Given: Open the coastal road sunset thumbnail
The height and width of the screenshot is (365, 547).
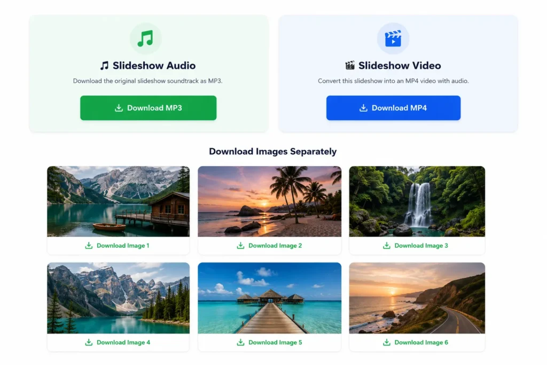Looking at the screenshot, I should click(417, 298).
